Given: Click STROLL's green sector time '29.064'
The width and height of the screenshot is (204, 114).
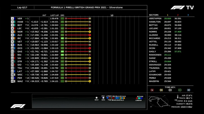Looking at the screenshot, I should [x=168, y=61].
